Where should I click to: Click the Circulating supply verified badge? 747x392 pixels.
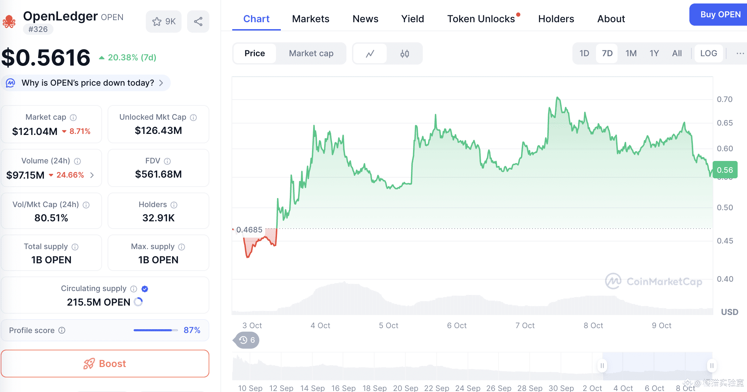click(145, 289)
